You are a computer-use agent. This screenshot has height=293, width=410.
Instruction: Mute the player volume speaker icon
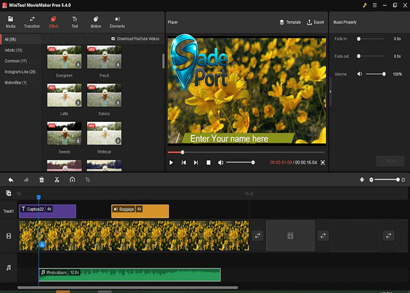(220, 162)
